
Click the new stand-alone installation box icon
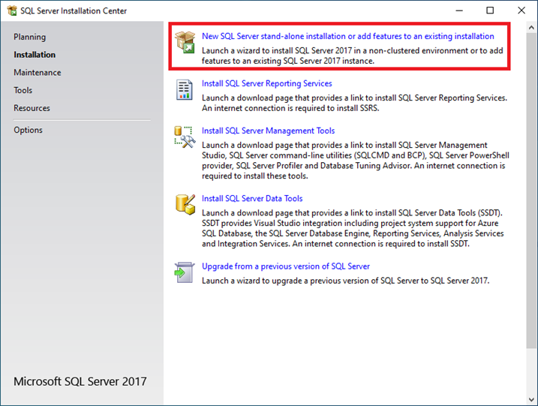click(185, 42)
